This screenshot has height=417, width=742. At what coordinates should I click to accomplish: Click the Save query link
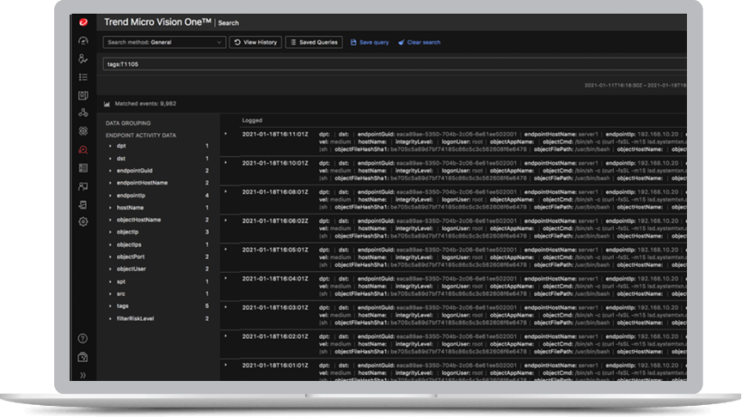369,42
